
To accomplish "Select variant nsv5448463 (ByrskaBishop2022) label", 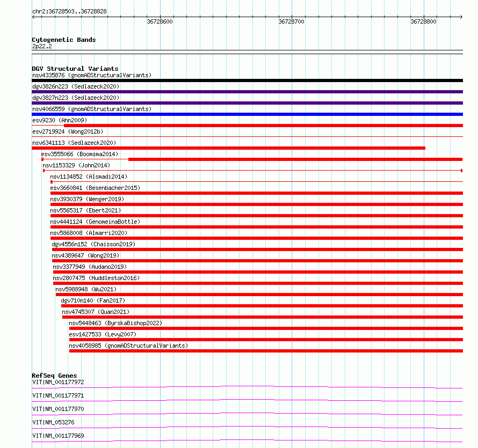I will 115,323.
